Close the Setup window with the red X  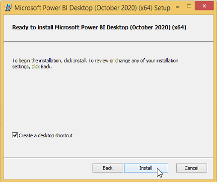(204, 6)
